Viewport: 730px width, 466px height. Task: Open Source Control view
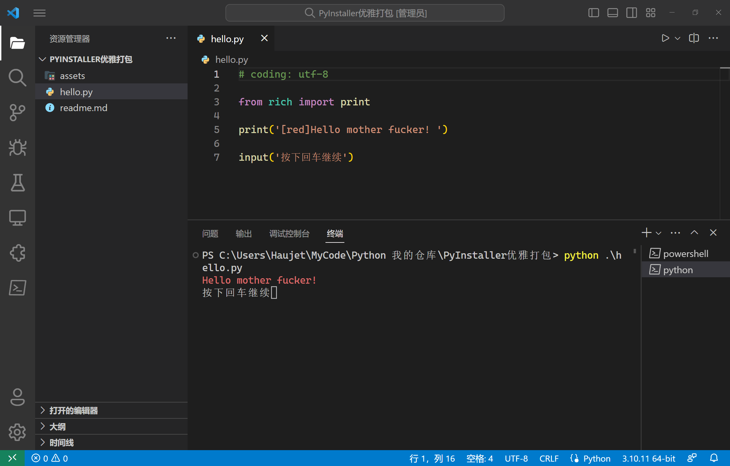17,112
